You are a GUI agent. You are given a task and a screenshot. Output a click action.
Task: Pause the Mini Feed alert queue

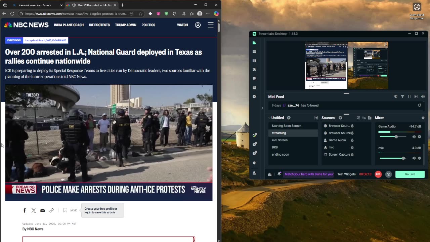tap(409, 96)
